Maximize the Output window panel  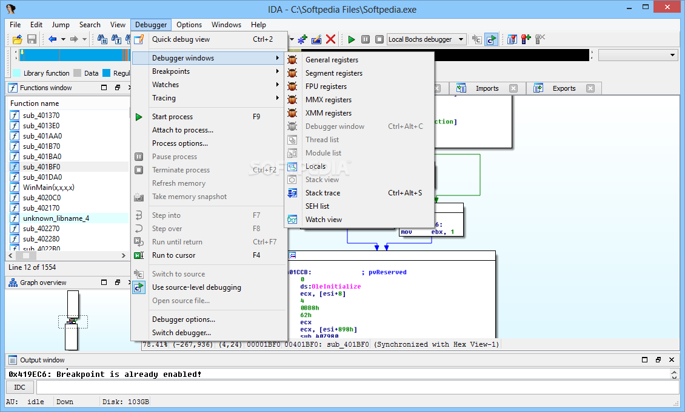(x=644, y=360)
